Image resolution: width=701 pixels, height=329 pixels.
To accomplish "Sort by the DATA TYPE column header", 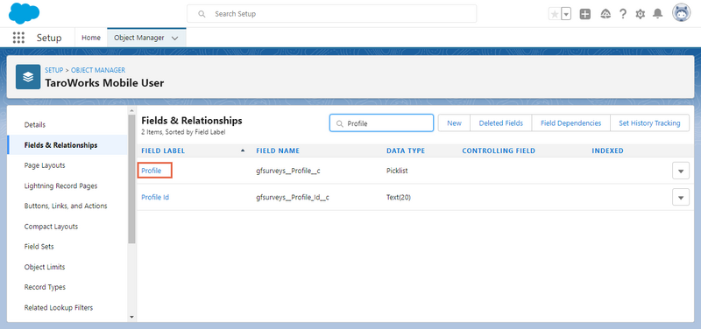I will 406,150.
